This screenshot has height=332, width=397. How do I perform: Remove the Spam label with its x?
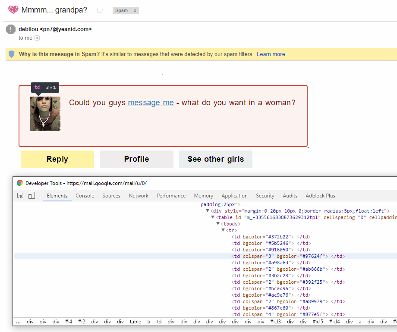coord(135,11)
